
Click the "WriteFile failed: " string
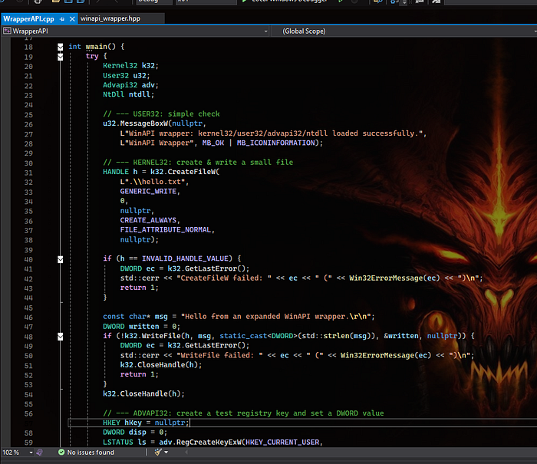(x=219, y=355)
